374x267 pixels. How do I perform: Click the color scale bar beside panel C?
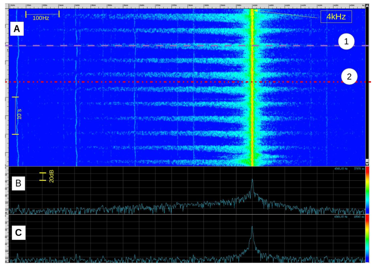click(367, 239)
